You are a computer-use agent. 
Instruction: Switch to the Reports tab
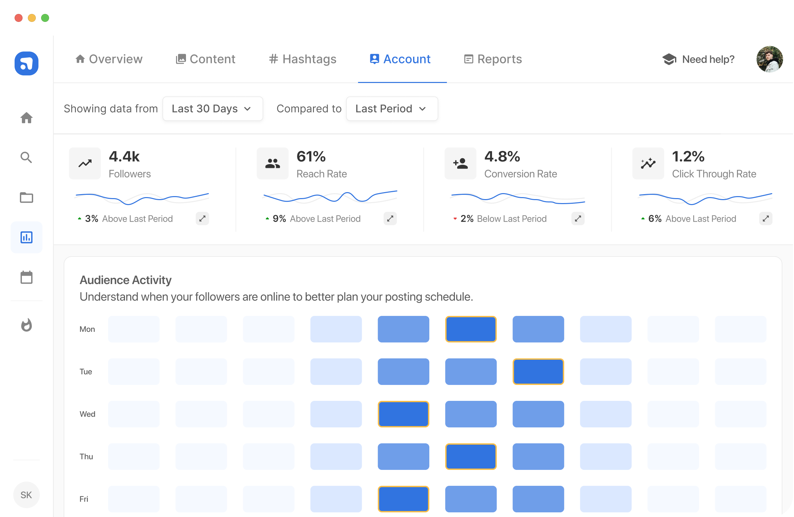click(x=493, y=59)
